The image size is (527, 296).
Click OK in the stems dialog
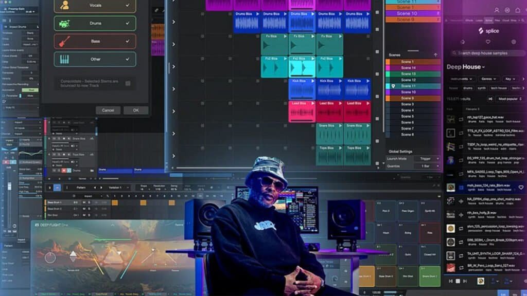[136, 110]
